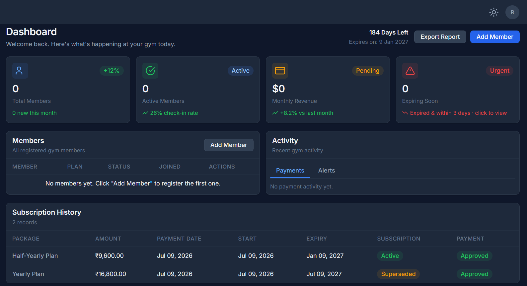Viewport: 527px width, 286px height.
Task: Click the Urgent badge on Expiring Soon card
Action: pyautogui.click(x=500, y=71)
